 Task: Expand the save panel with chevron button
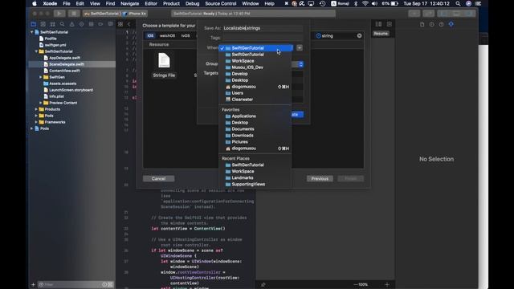point(300,48)
